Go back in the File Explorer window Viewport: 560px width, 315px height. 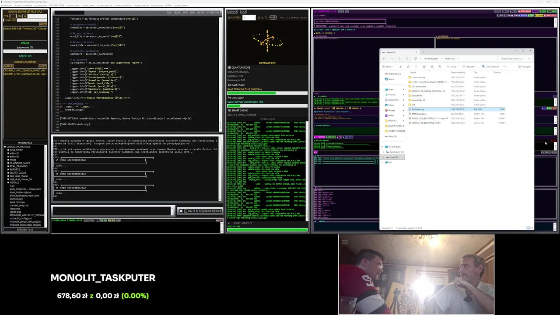click(384, 59)
